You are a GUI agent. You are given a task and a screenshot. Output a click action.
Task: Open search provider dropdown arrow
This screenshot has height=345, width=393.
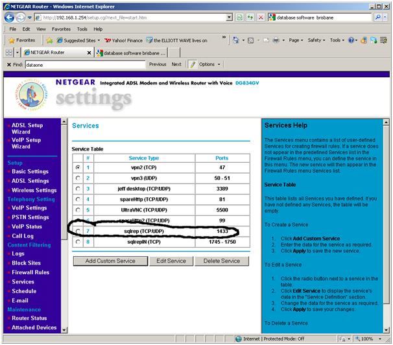[385, 18]
